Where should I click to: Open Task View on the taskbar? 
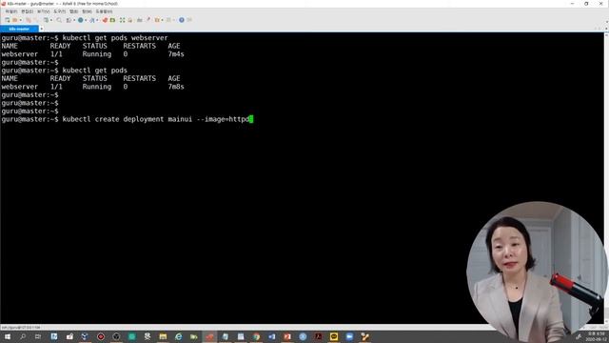click(38, 336)
